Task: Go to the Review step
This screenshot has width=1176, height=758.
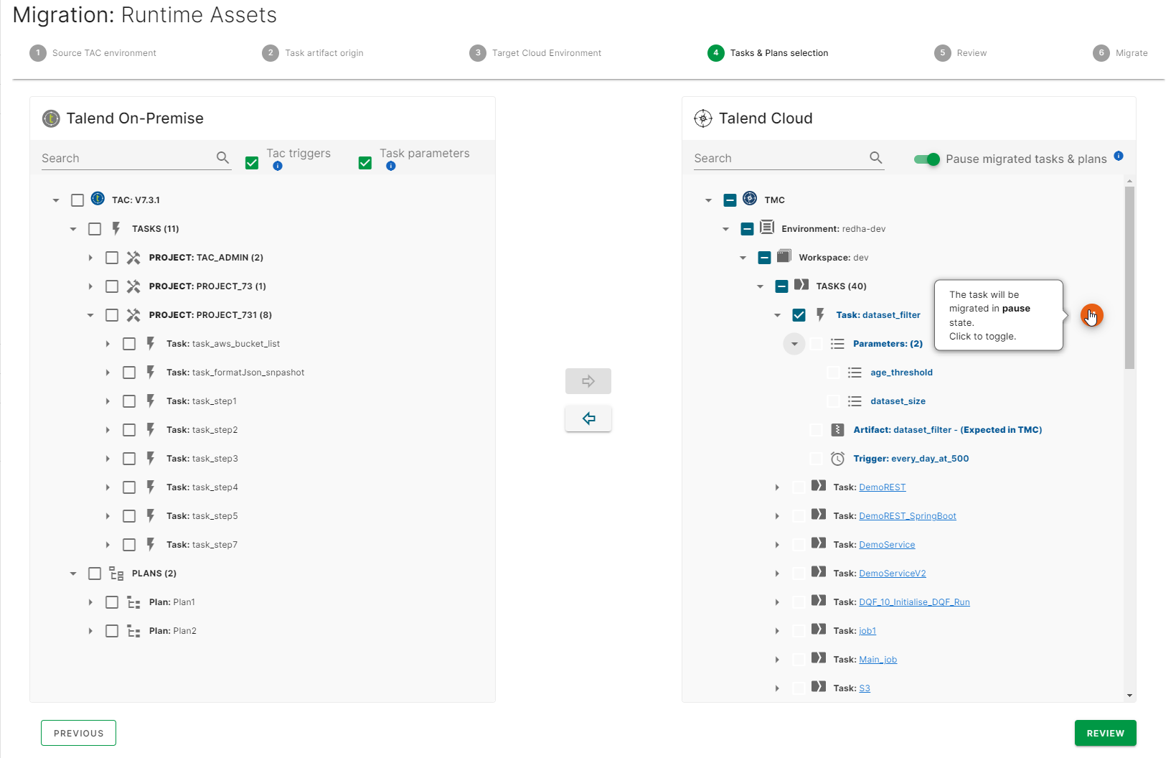Action: 1105,733
